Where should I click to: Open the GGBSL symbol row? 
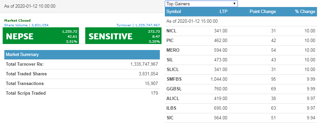tap(241, 89)
